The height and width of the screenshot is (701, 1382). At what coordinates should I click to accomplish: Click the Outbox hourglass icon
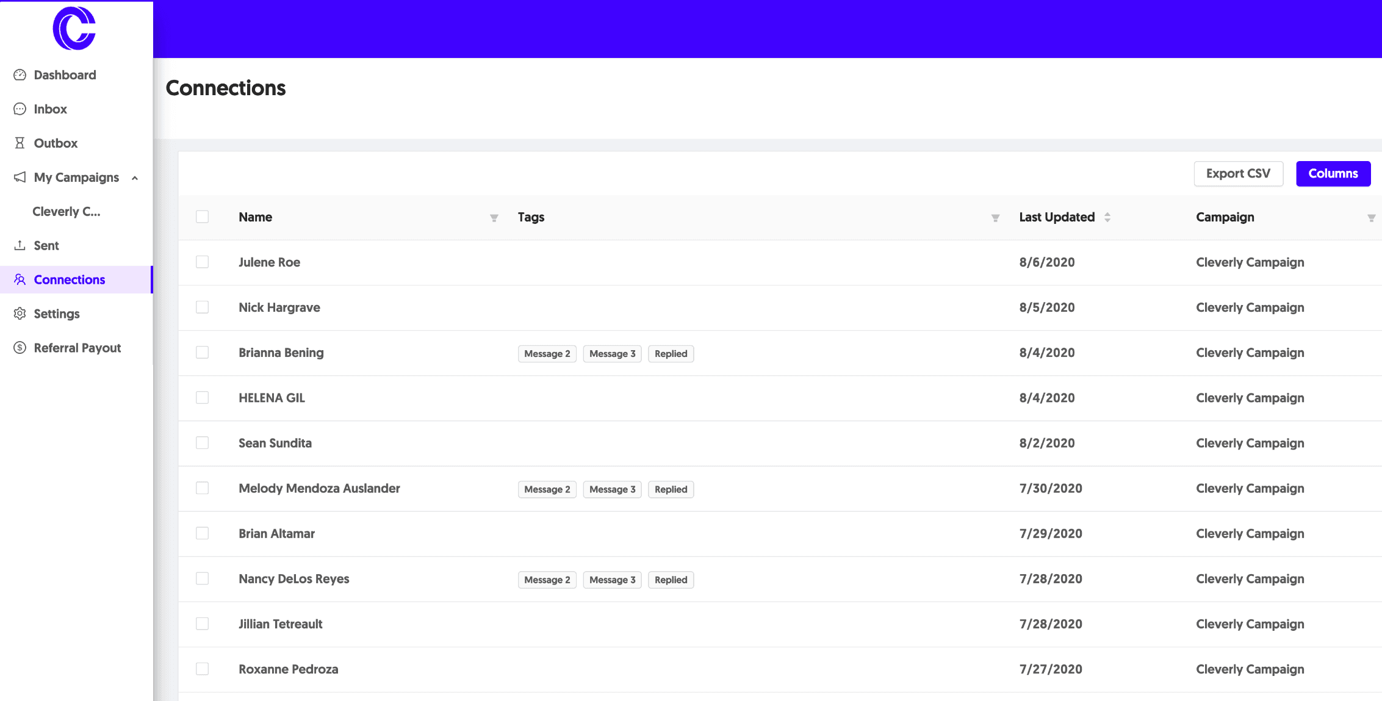(x=20, y=143)
